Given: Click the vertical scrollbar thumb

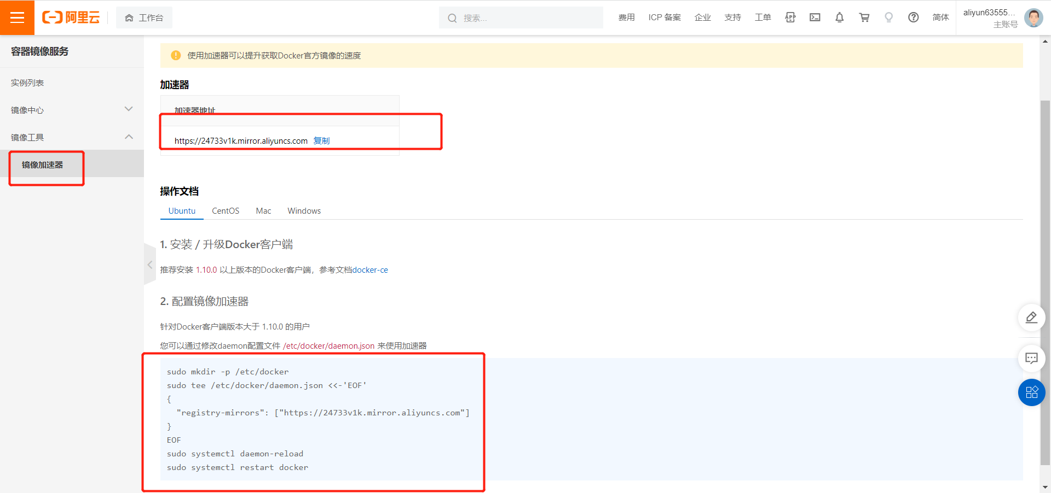Looking at the screenshot, I should pos(1046,282).
